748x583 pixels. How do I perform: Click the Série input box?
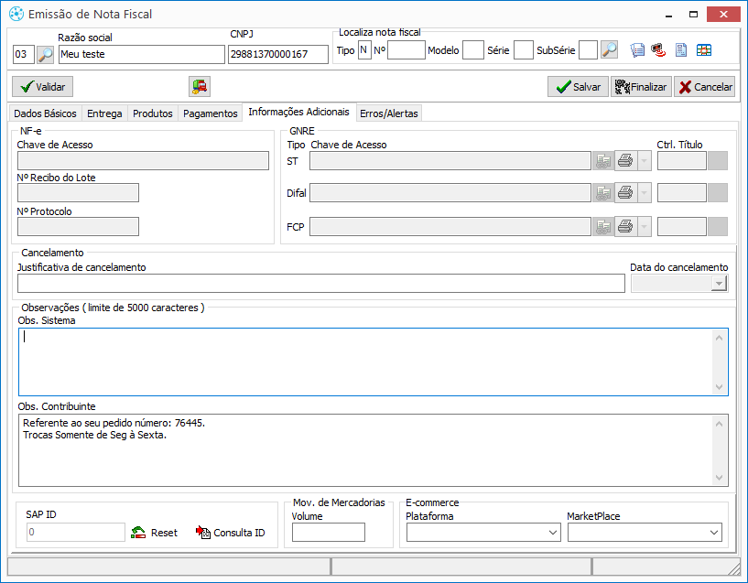click(x=524, y=50)
